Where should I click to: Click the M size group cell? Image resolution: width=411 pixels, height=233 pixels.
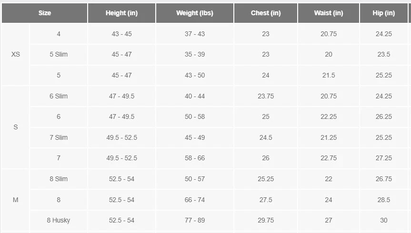click(x=16, y=200)
